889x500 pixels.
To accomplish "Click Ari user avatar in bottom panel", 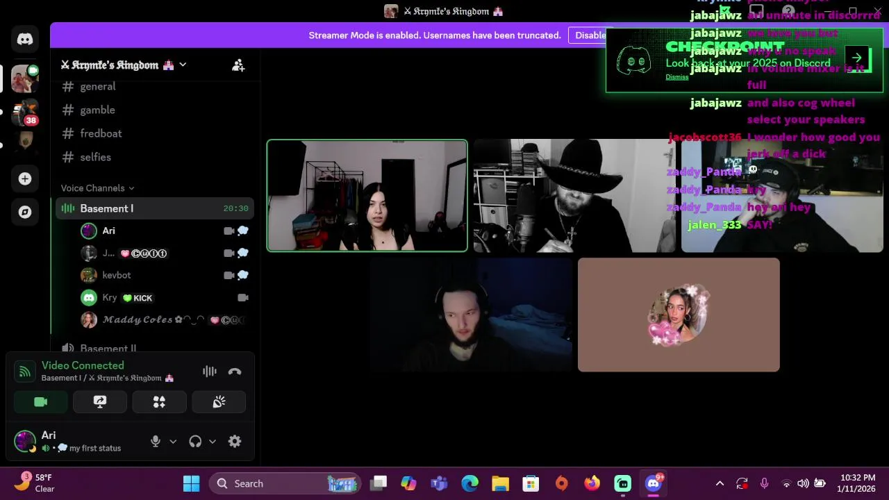I will [25, 441].
